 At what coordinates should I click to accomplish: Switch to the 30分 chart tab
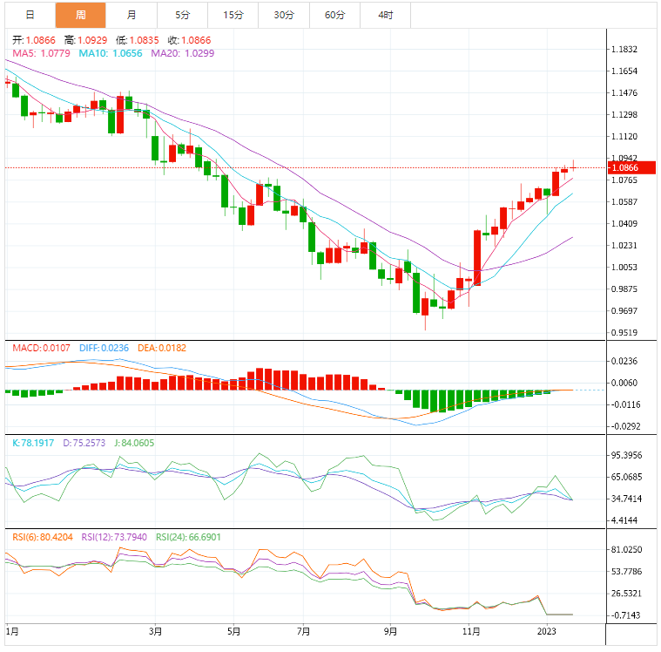[284, 15]
